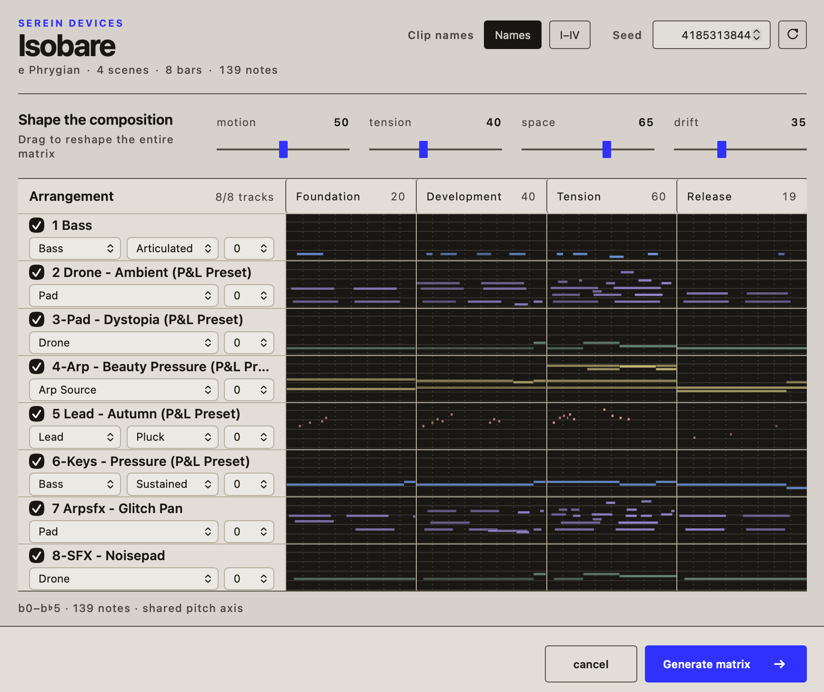The image size is (824, 692).
Task: Select the Names clip names option
Action: tap(512, 35)
